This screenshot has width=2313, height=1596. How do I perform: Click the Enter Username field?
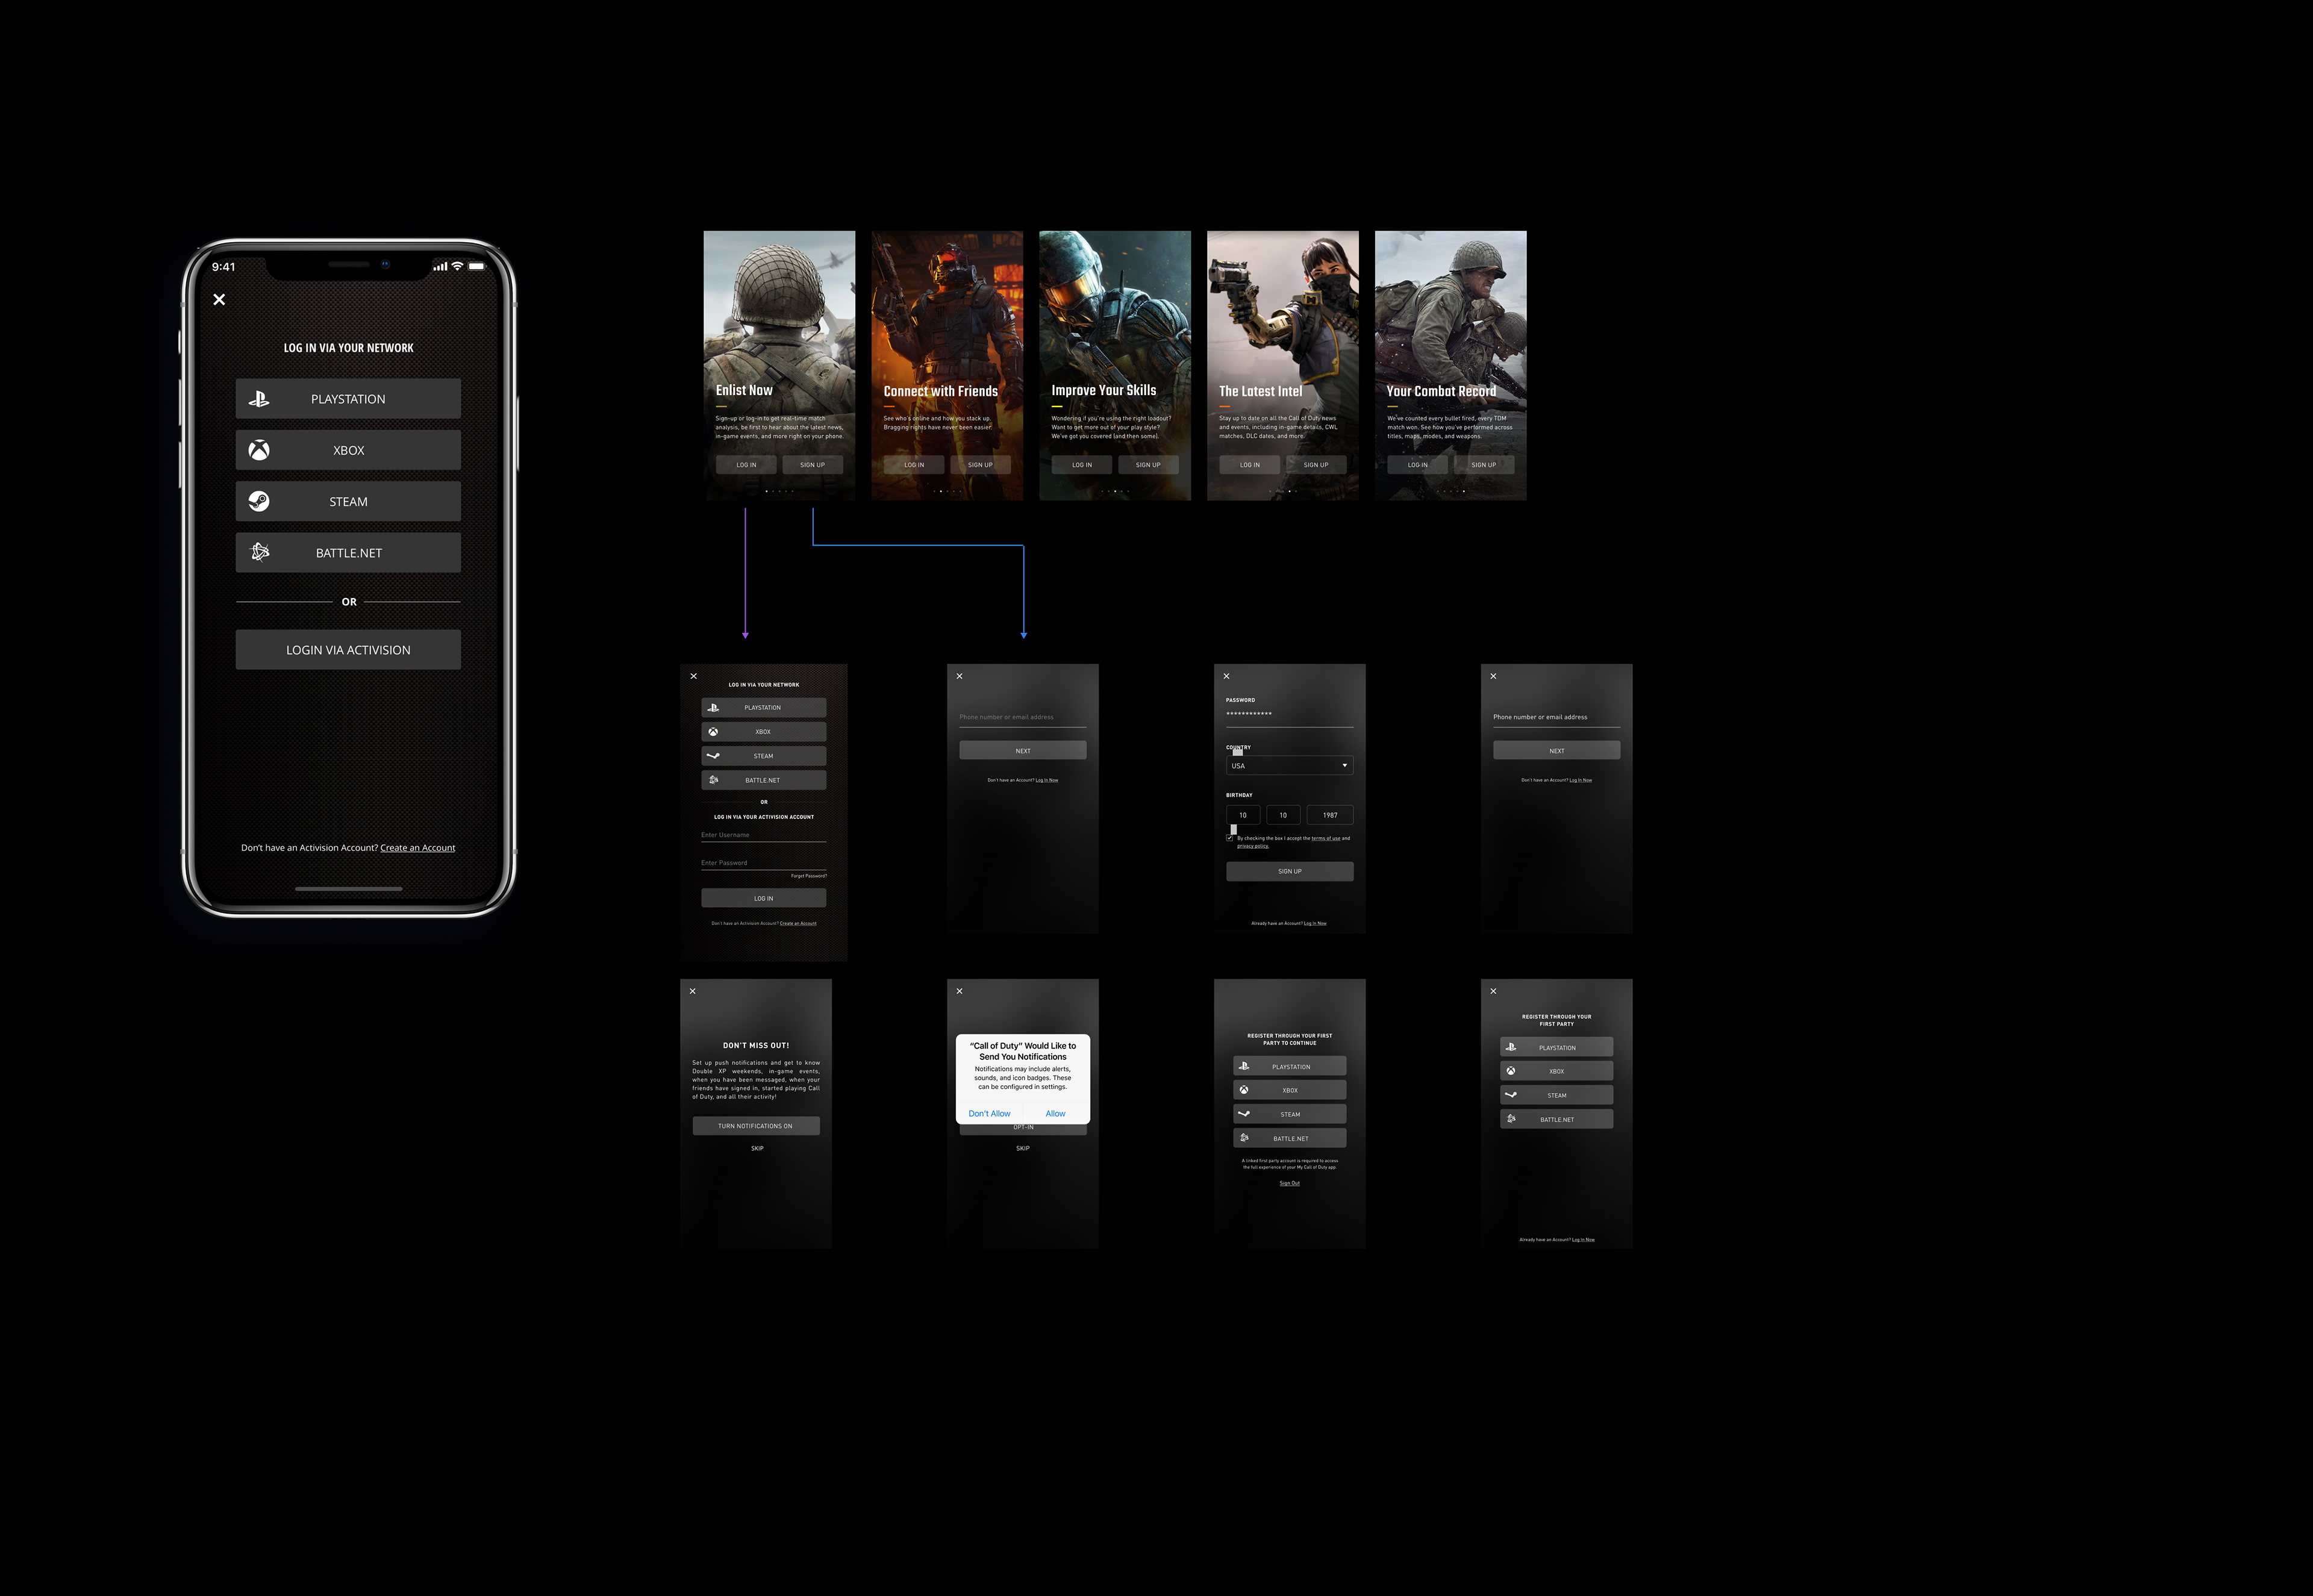763,835
